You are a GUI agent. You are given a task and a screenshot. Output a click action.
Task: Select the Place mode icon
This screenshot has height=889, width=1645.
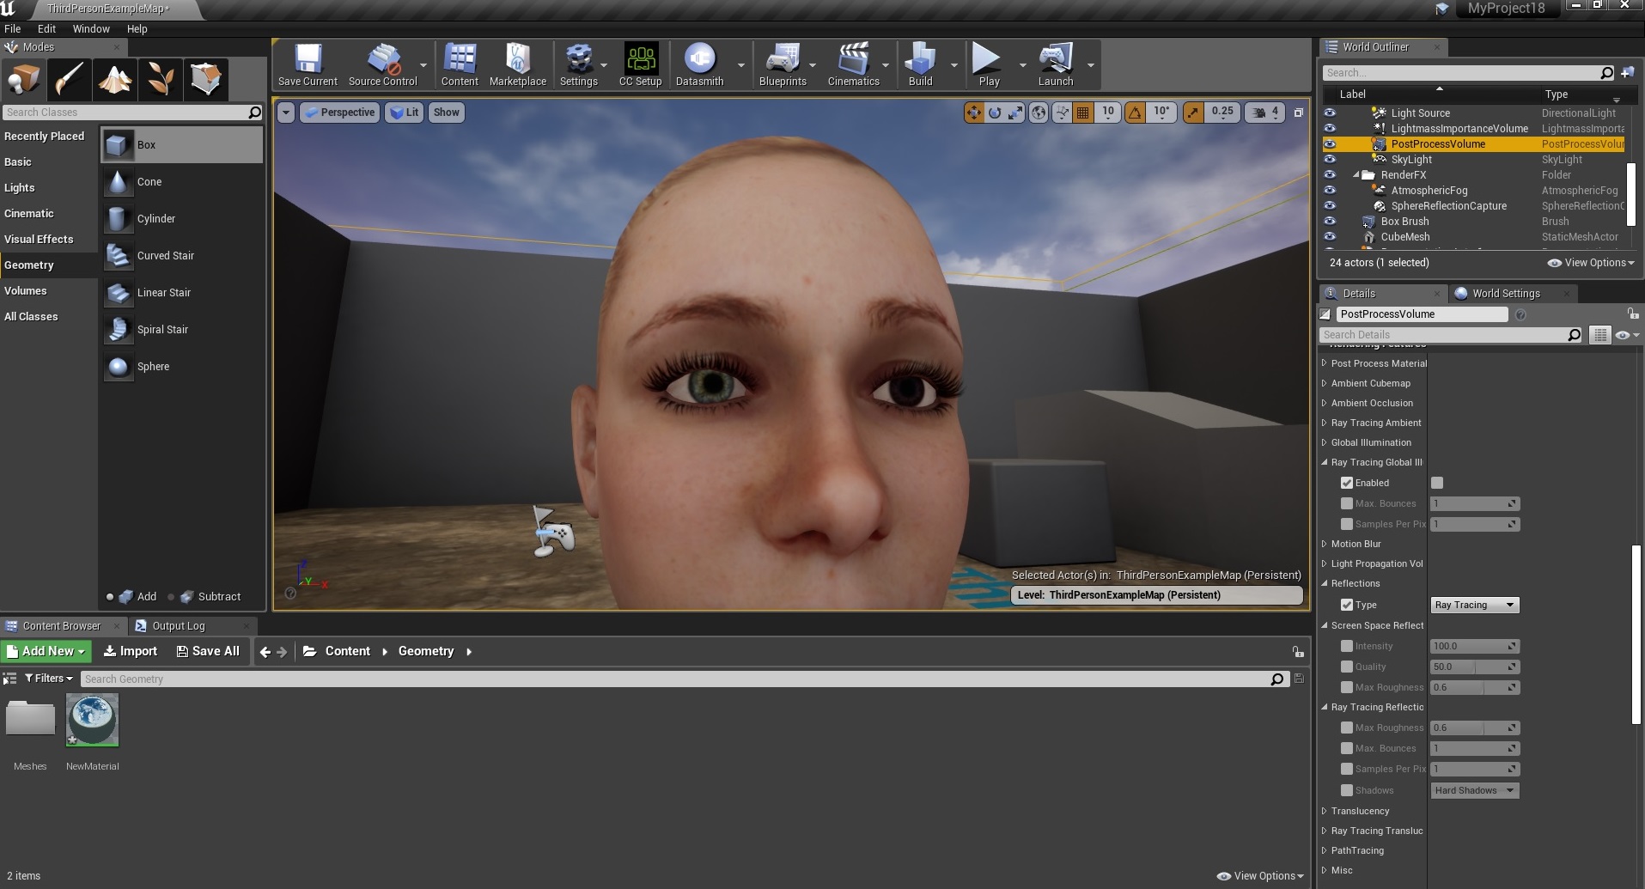click(24, 80)
